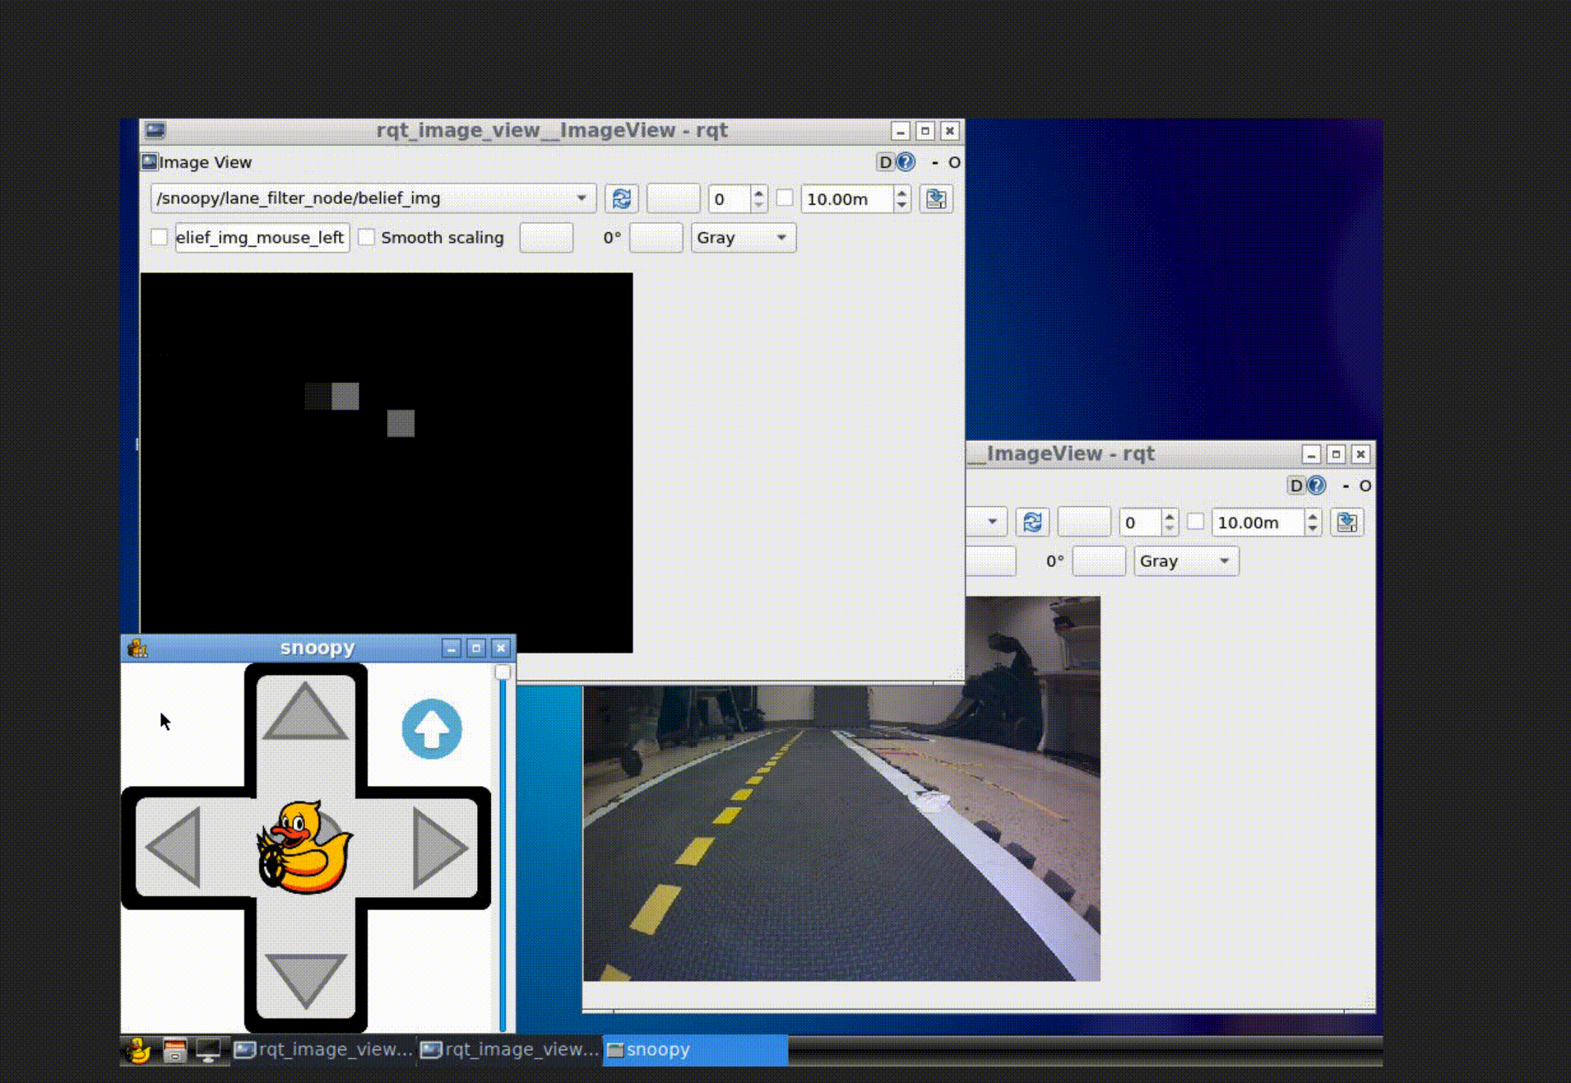The image size is (1571, 1083).
Task: Click the refresh topics icon in camera viewer
Action: tap(1032, 523)
